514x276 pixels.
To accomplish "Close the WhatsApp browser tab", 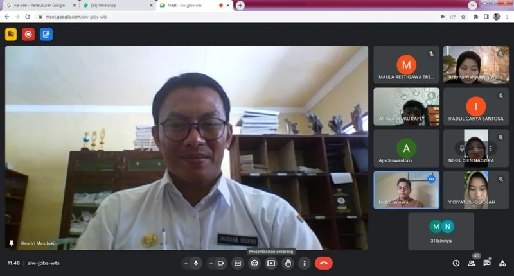I will pyautogui.click(x=151, y=6).
